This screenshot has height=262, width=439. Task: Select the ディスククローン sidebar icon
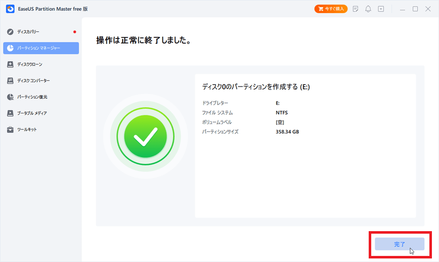click(x=10, y=64)
